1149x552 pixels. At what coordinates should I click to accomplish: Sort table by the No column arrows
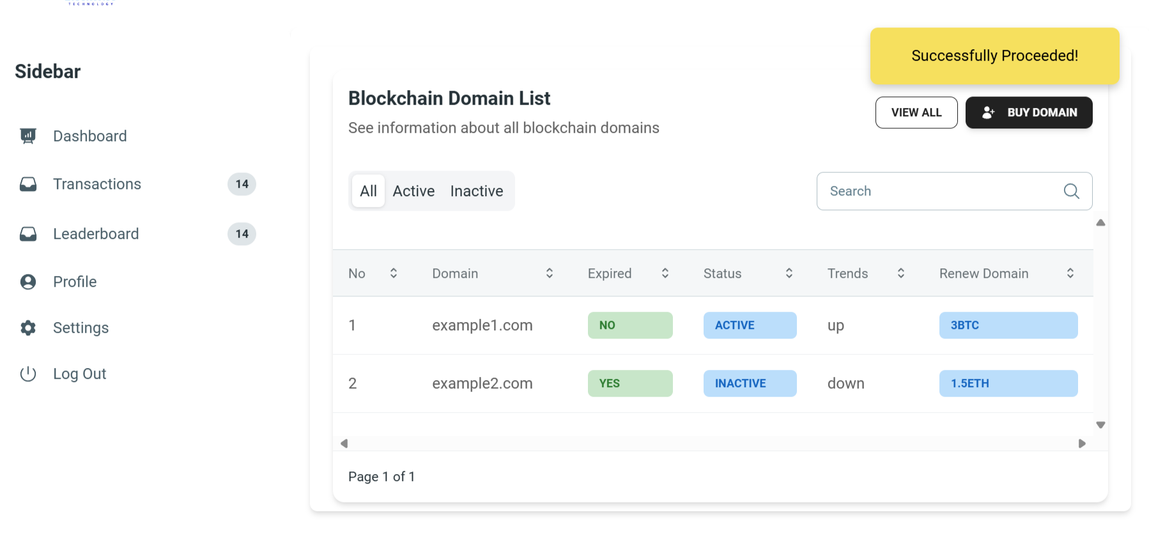point(394,273)
